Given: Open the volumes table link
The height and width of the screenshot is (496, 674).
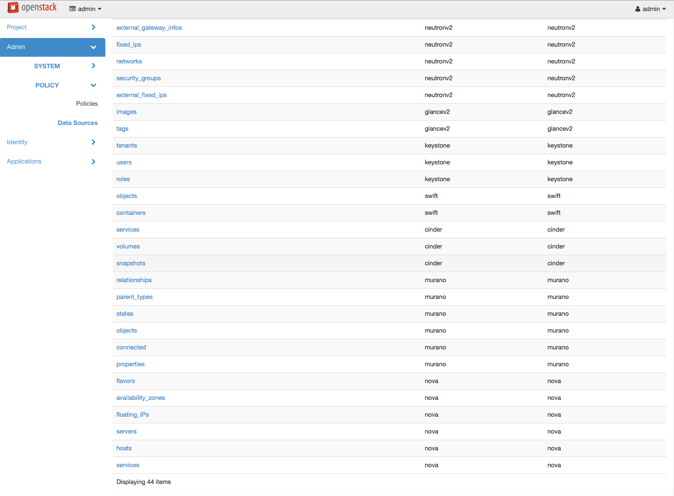Looking at the screenshot, I should [128, 247].
